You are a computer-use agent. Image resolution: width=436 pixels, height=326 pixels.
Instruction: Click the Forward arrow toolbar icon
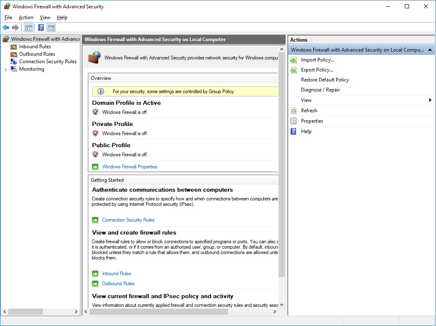(15, 27)
